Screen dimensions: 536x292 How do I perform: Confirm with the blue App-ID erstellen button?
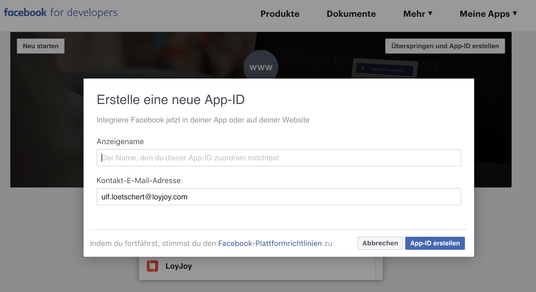435,243
